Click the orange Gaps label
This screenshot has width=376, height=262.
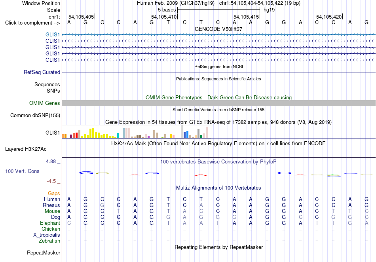[54, 194]
